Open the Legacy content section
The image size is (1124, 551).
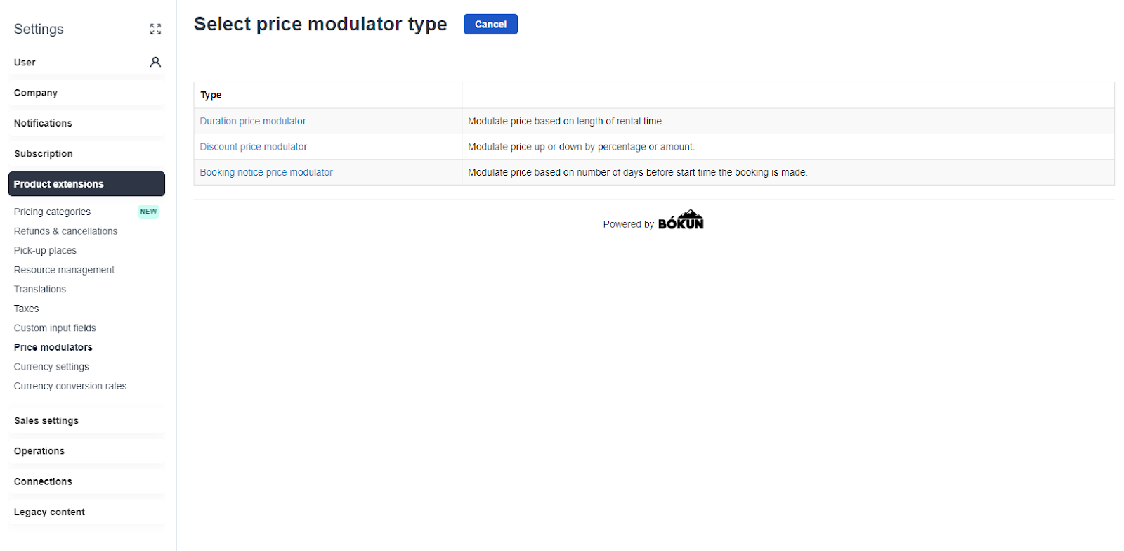pyautogui.click(x=86, y=512)
